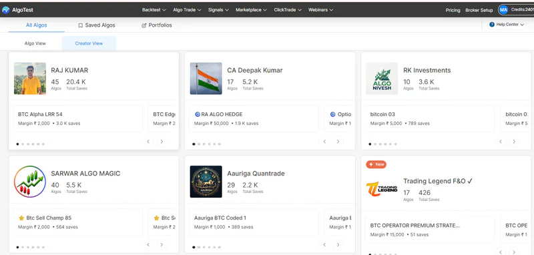Open CA Deepak Kumar flag image
The height and width of the screenshot is (255, 534).
coord(206,78)
